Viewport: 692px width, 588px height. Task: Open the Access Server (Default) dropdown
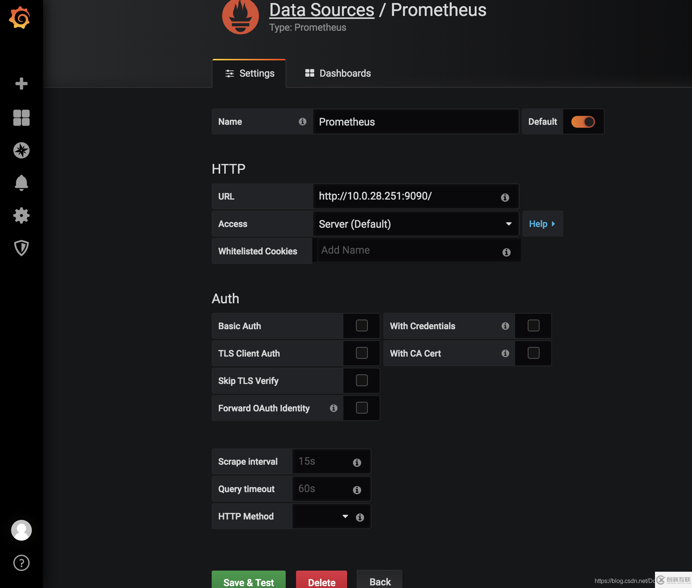click(x=416, y=224)
